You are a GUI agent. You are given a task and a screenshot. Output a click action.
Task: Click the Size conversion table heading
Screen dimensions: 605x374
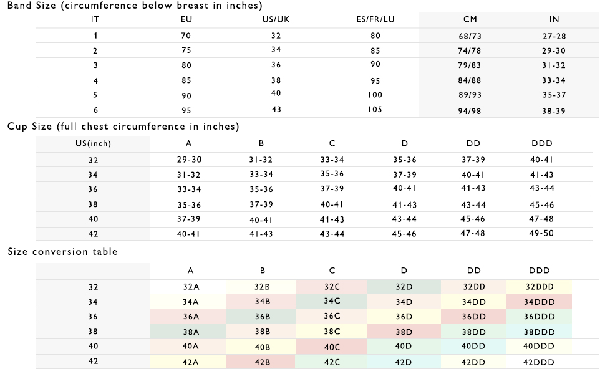pyautogui.click(x=62, y=252)
